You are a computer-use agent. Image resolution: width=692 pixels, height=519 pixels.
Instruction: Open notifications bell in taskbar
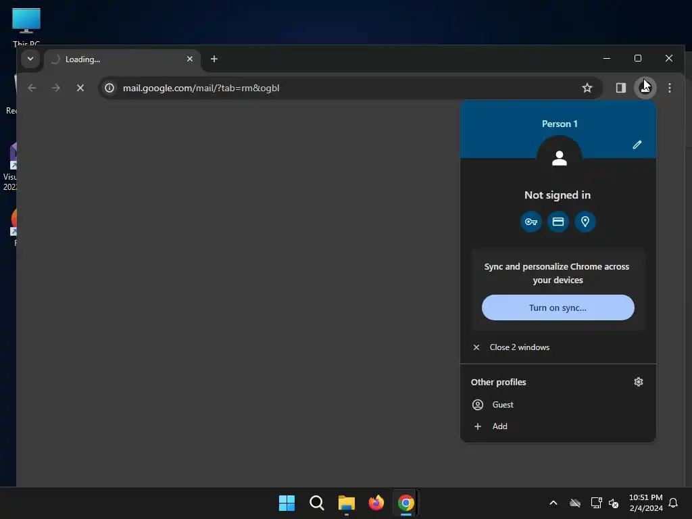point(674,503)
